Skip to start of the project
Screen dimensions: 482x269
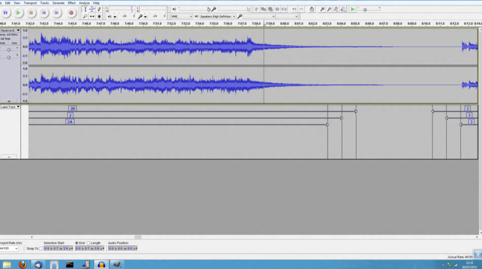[x=44, y=13]
